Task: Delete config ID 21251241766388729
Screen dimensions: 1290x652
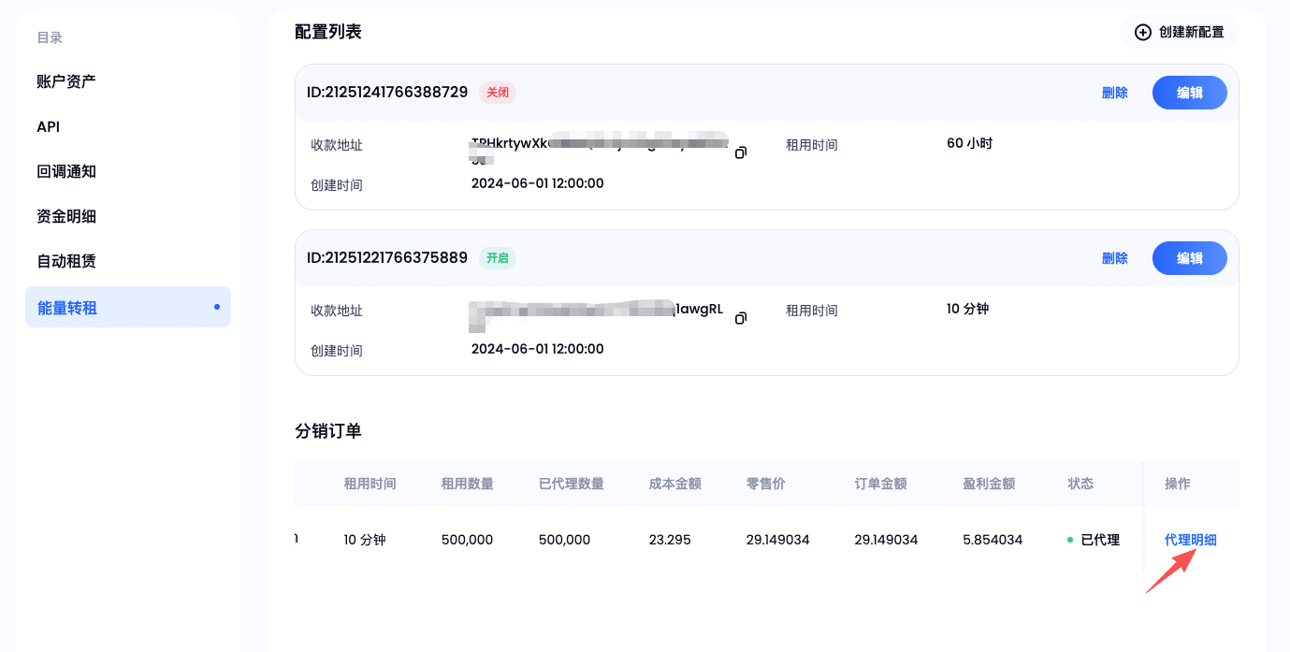Action: click(1114, 93)
